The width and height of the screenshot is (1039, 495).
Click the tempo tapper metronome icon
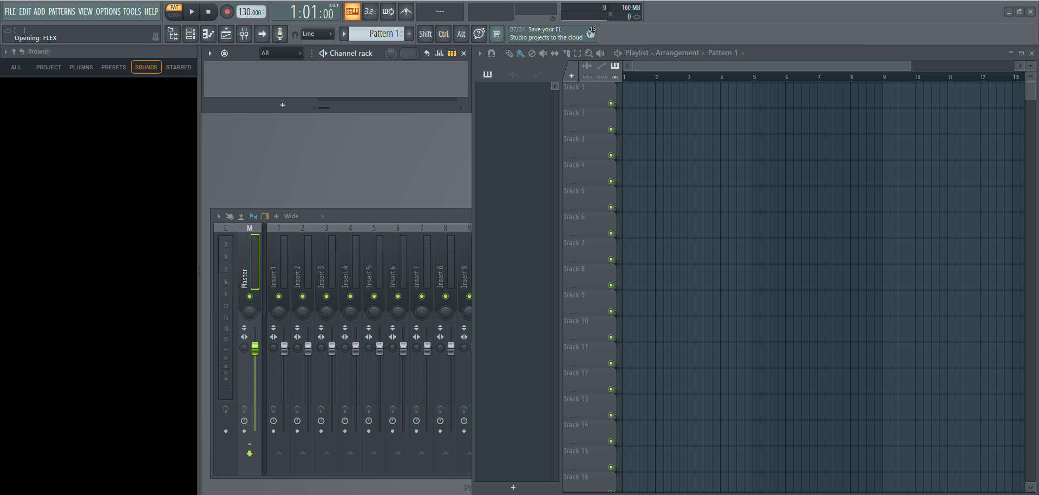pos(406,11)
